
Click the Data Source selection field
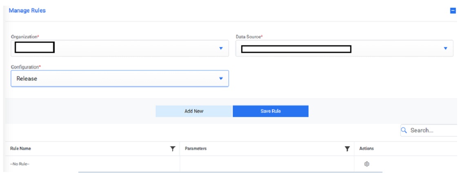(339, 48)
